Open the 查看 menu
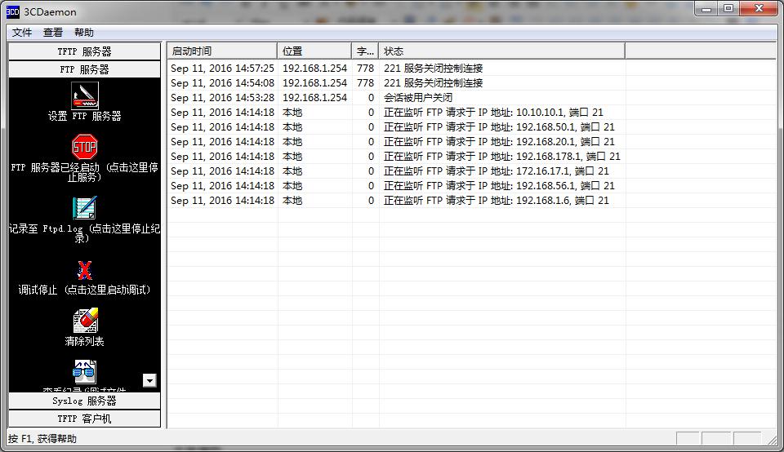Image resolution: width=784 pixels, height=452 pixels. (x=53, y=33)
